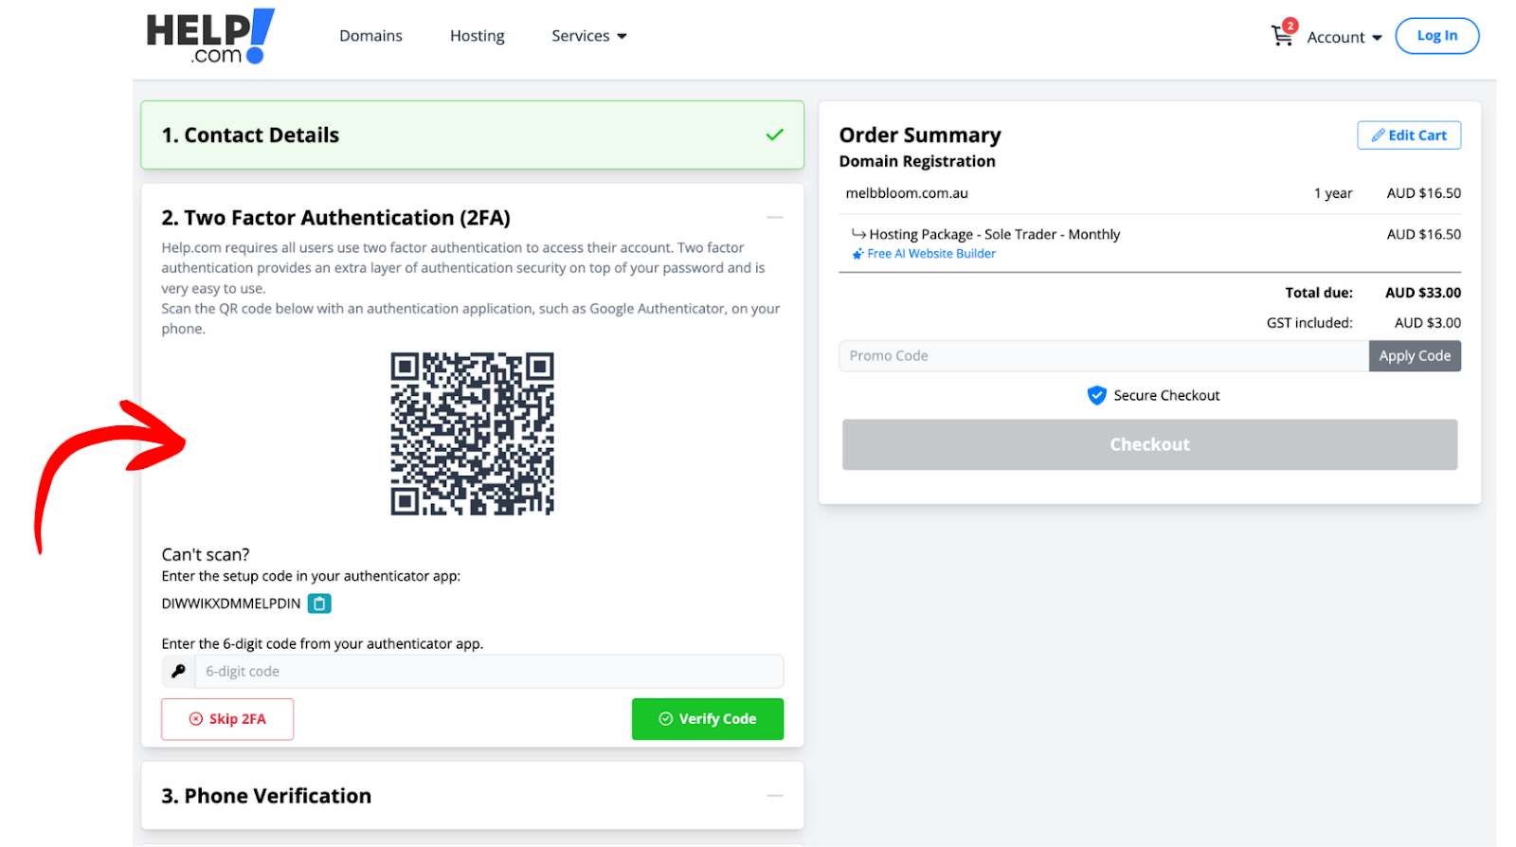Open the Hosting menu item
The image size is (1516, 847).
coord(477,36)
